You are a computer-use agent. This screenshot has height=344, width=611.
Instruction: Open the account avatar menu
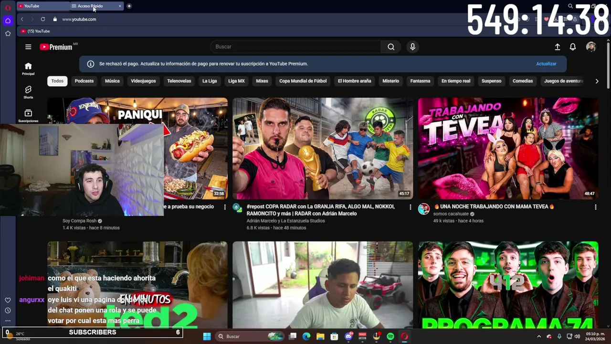pos(591,47)
